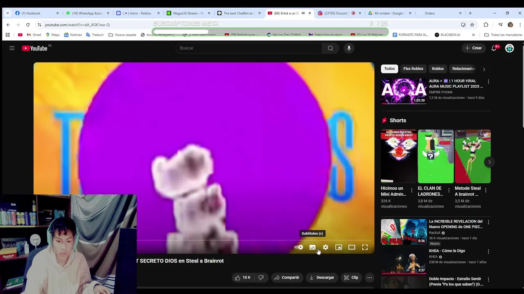Open Metode Steal A brainrot short
Image resolution: width=524 pixels, height=294 pixels.
(x=472, y=156)
